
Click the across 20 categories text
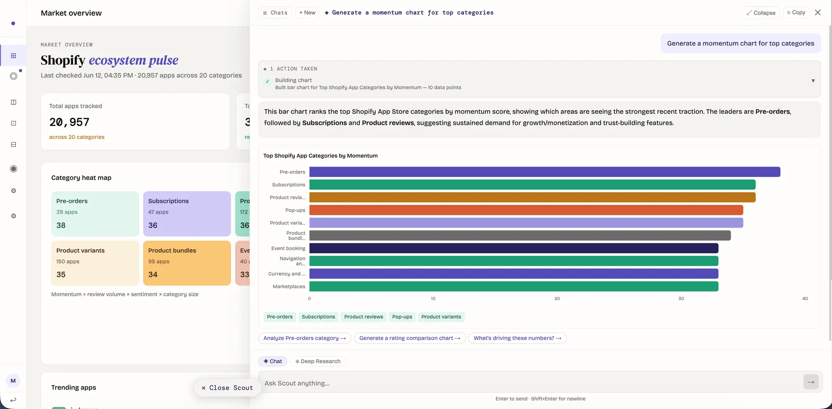[77, 137]
